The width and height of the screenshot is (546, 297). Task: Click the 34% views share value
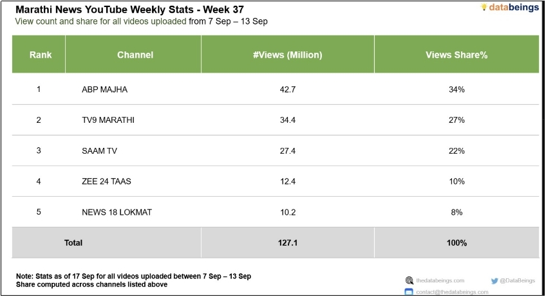[x=457, y=89]
